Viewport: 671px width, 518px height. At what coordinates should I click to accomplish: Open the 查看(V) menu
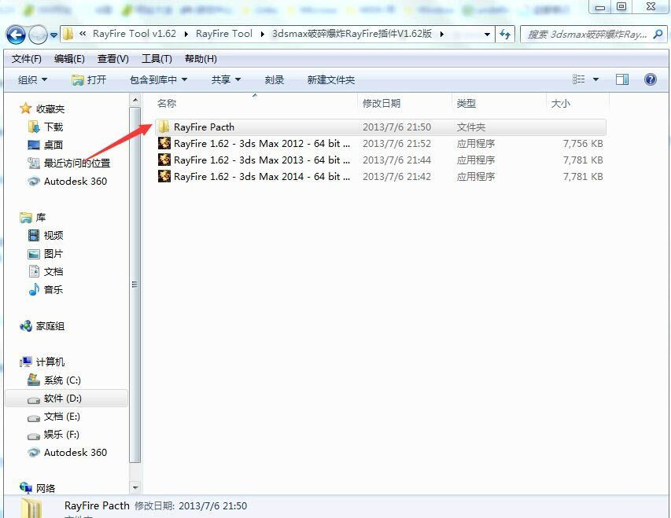click(113, 59)
